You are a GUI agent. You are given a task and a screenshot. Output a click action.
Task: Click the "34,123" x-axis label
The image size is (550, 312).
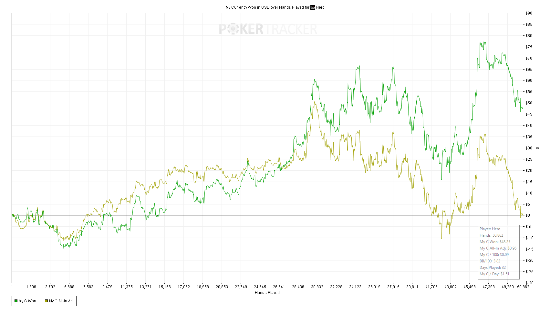click(355, 287)
